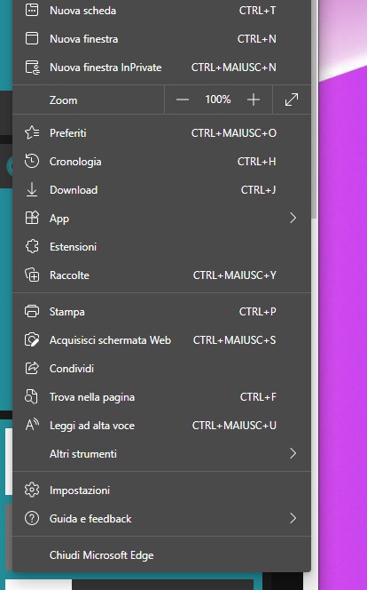Expand the Guida e feedback chevron
This screenshot has width=367, height=590.
point(293,519)
